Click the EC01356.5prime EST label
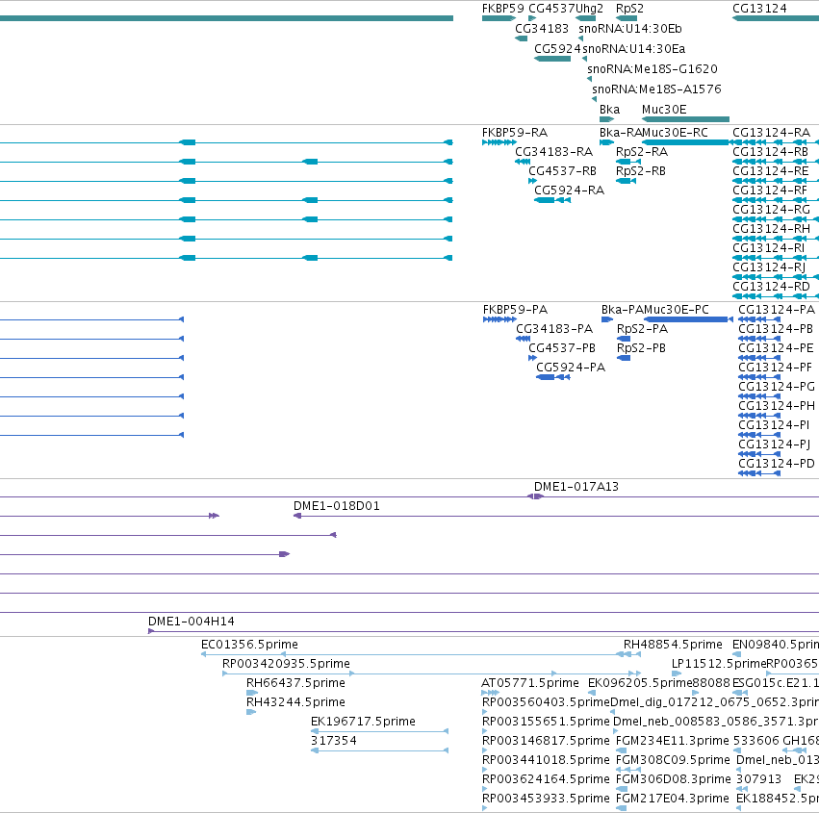 [249, 645]
